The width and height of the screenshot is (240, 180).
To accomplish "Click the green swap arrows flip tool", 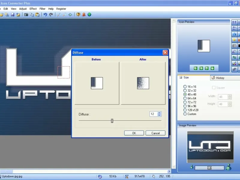I will (234, 57).
